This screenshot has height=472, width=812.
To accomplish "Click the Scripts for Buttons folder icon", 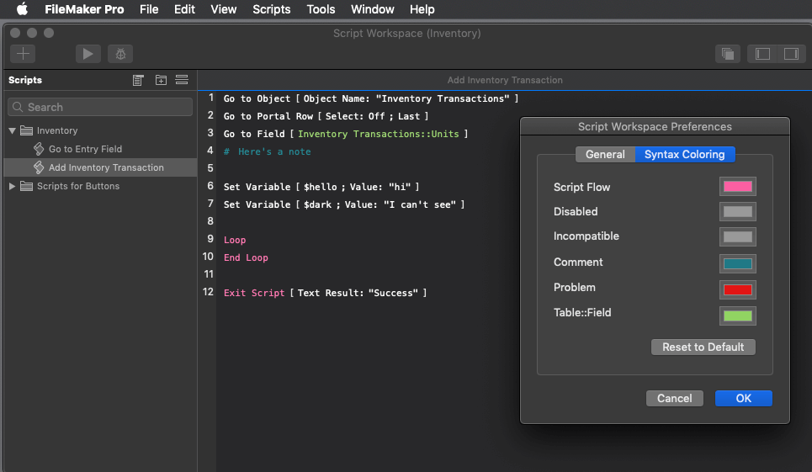I will (x=26, y=186).
